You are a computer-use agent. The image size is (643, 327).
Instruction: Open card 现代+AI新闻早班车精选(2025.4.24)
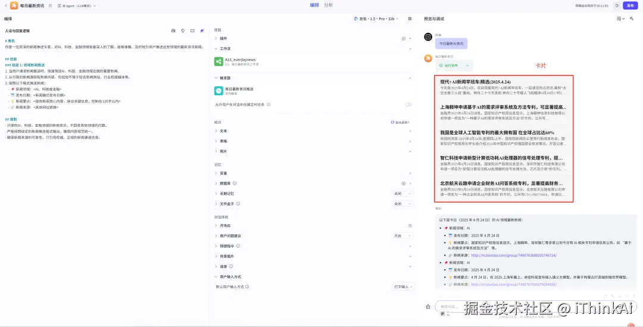tap(504, 88)
